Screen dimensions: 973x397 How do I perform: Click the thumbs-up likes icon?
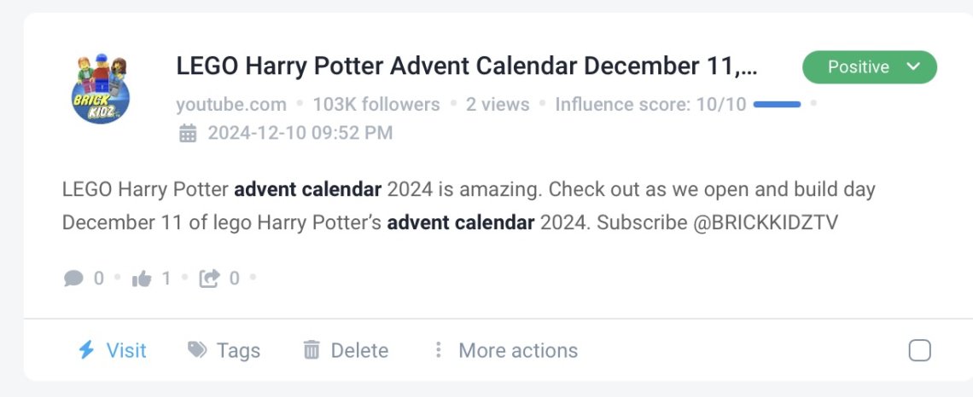[x=142, y=279]
